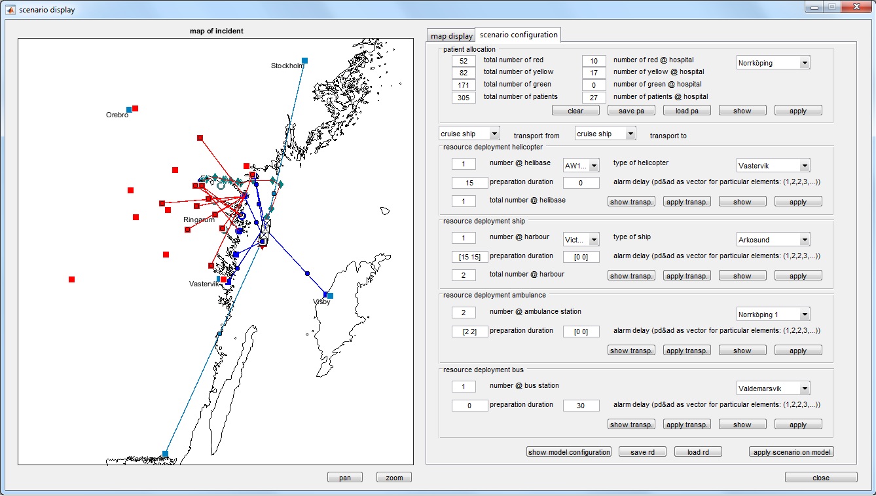Click the Stockholm blue square map marker
The width and height of the screenshot is (876, 496).
click(304, 61)
